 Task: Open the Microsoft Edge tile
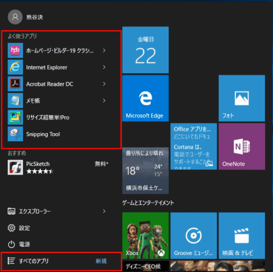point(146,98)
